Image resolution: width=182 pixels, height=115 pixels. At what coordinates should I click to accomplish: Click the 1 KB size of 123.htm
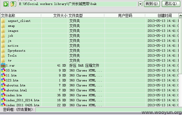[x=63, y=80]
